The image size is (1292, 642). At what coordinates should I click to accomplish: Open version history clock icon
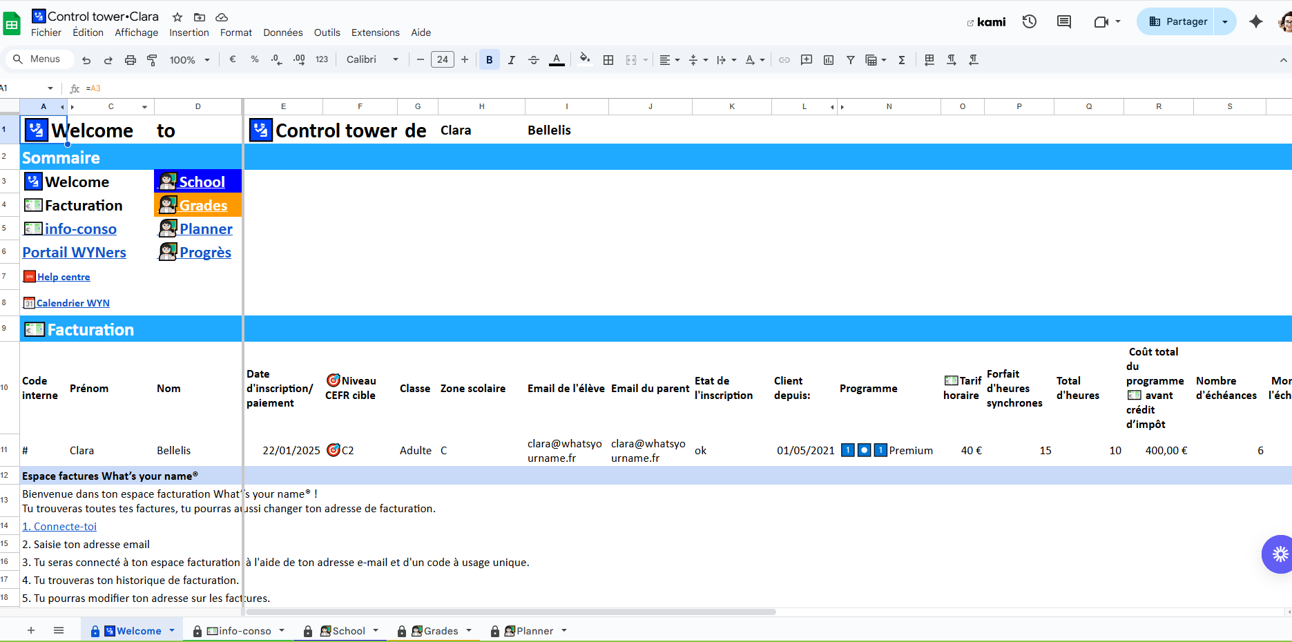point(1030,21)
